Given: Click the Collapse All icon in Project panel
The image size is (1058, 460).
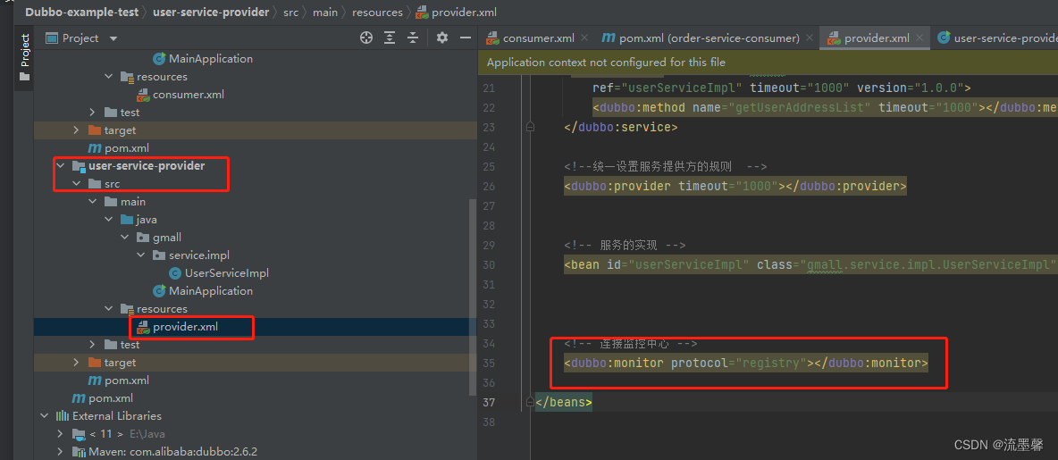Looking at the screenshot, I should (412, 38).
